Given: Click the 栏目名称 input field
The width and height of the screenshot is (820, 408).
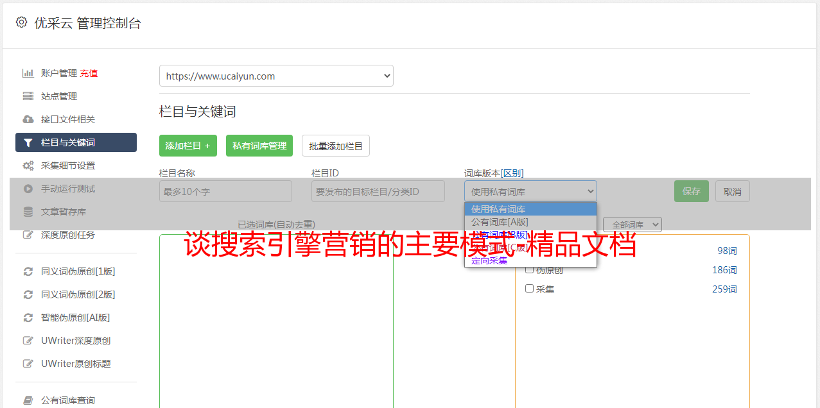Looking at the screenshot, I should [x=225, y=191].
